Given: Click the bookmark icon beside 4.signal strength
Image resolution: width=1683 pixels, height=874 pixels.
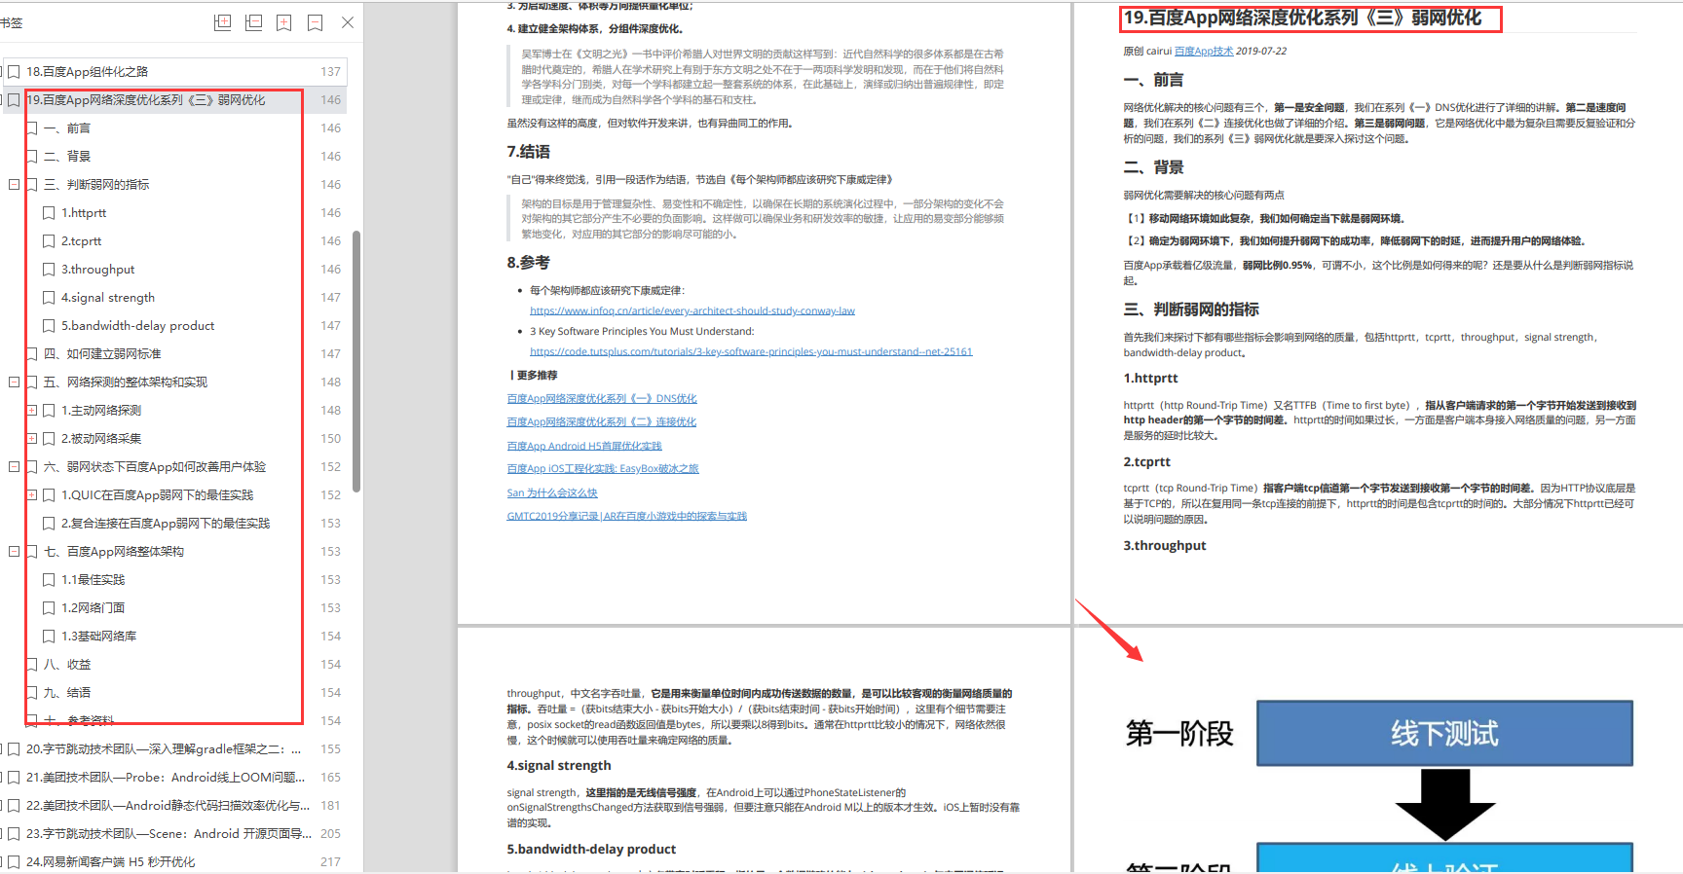Looking at the screenshot, I should tap(49, 298).
